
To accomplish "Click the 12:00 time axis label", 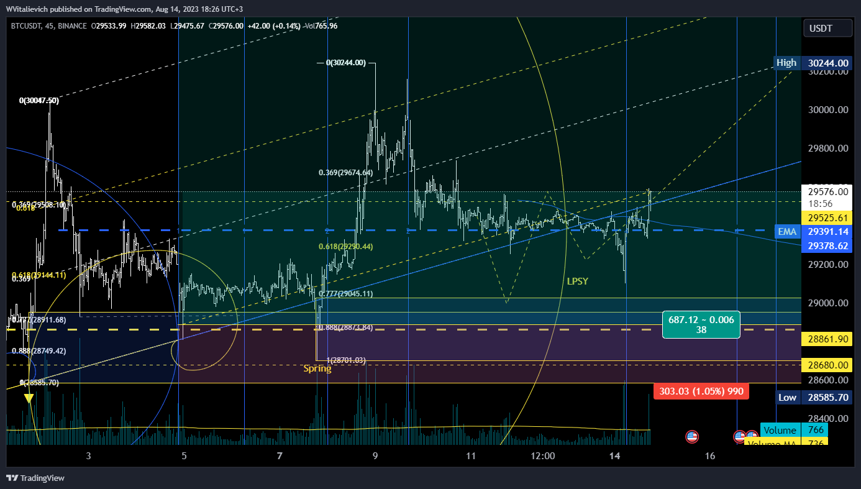I will pyautogui.click(x=542, y=456).
